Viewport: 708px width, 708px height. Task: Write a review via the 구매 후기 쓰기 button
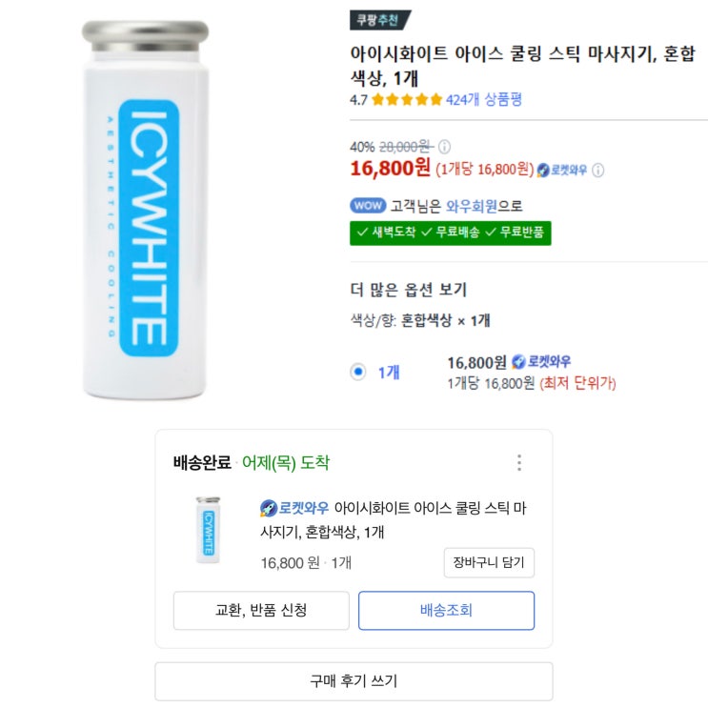[354, 680]
